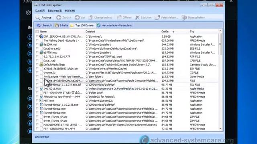Image resolution: width=257 pixels, height=144 pixels.
Task: Toggle the select-all checkbox in Name header
Action: click(x=37, y=32)
